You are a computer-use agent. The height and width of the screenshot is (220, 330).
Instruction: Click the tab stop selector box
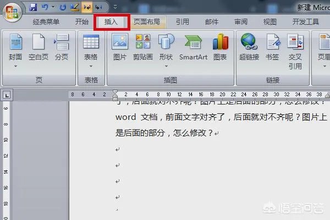[x=7, y=95]
